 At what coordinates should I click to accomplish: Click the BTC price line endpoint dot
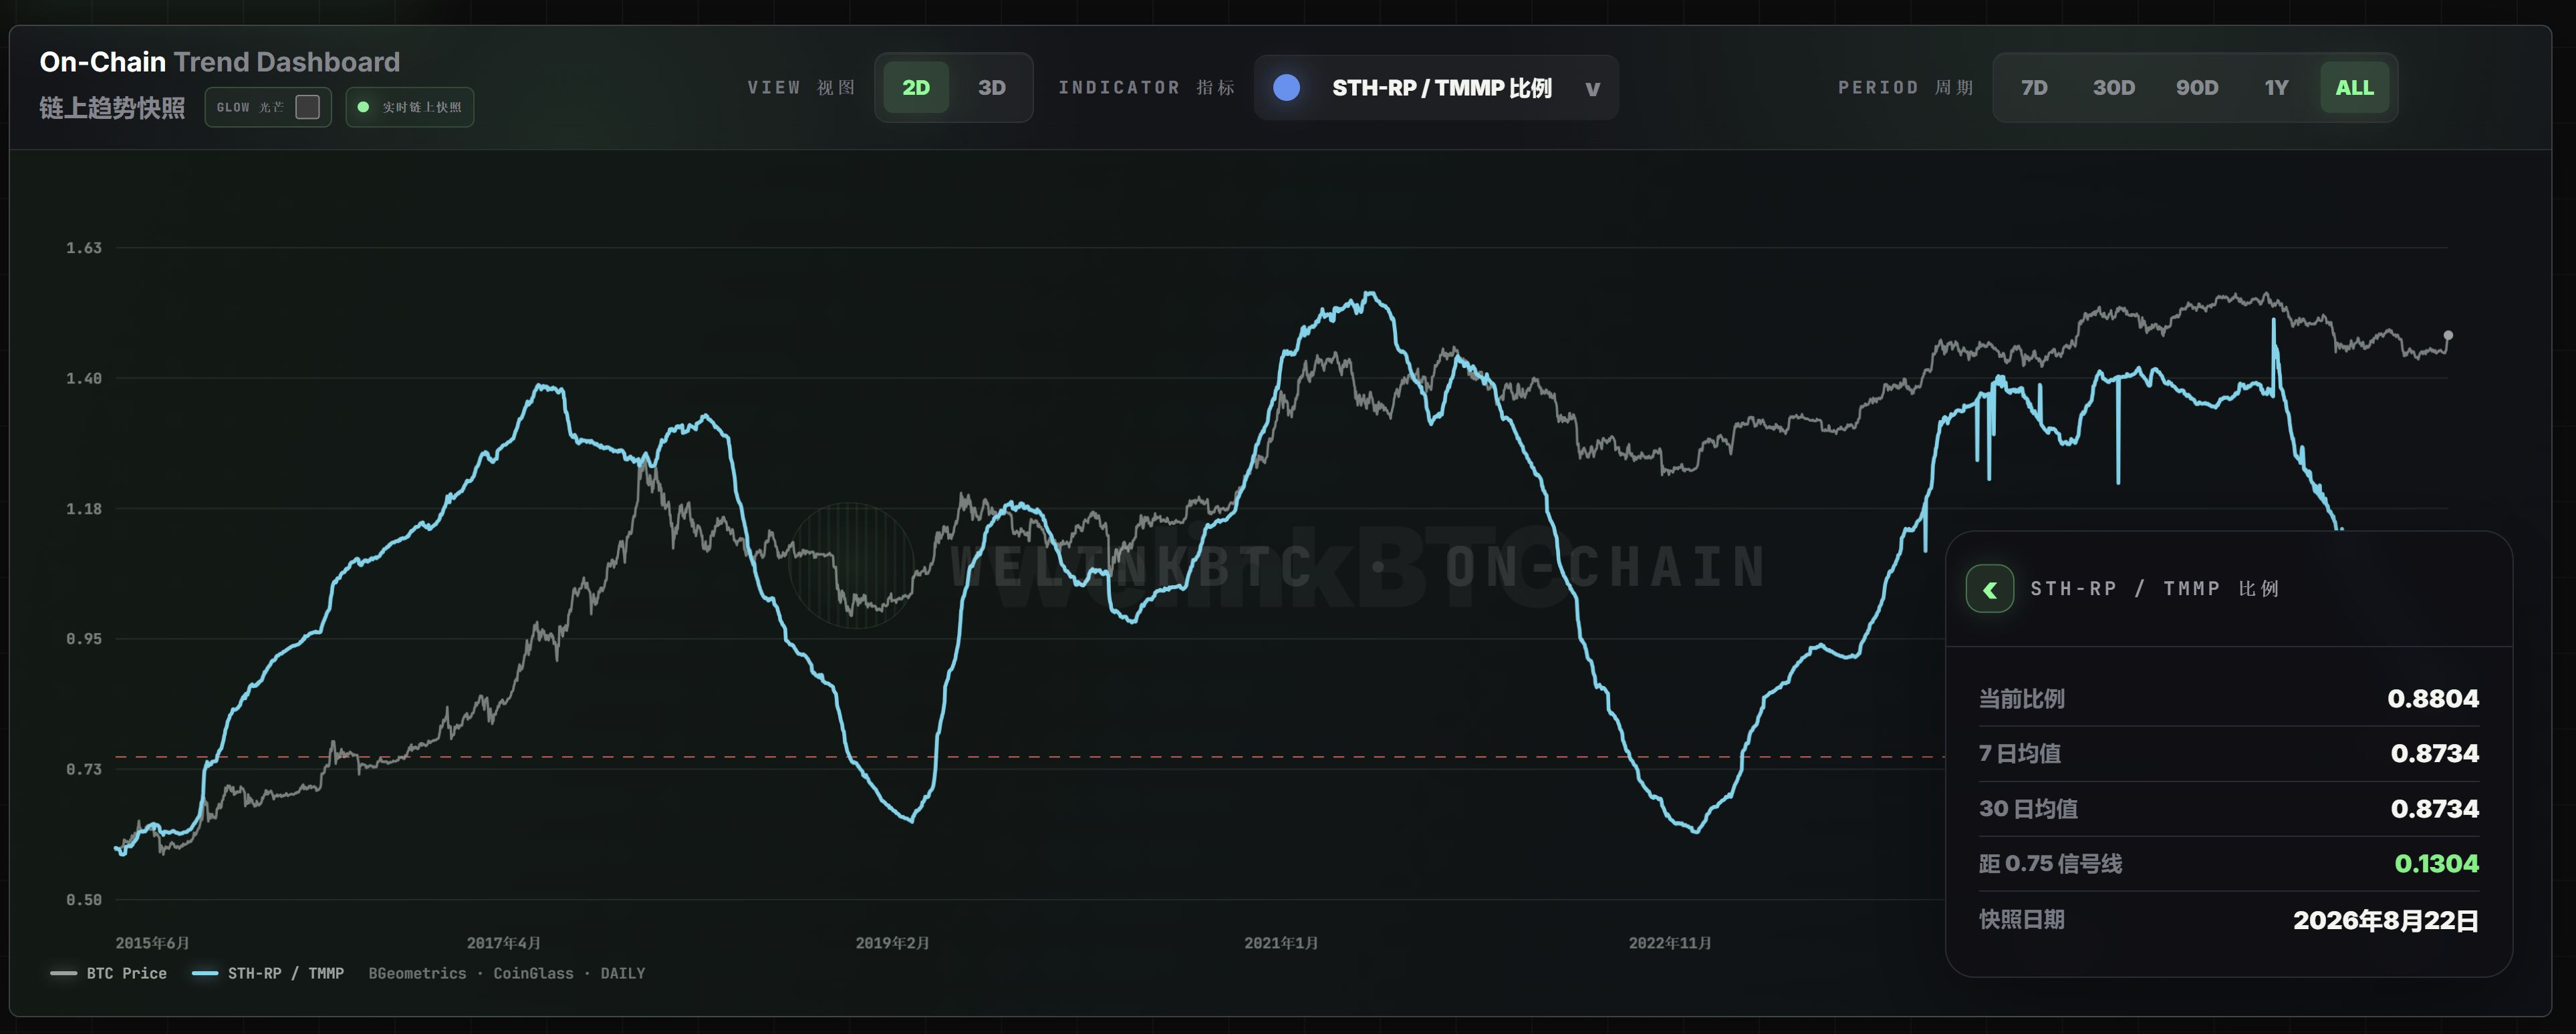pos(2448,336)
